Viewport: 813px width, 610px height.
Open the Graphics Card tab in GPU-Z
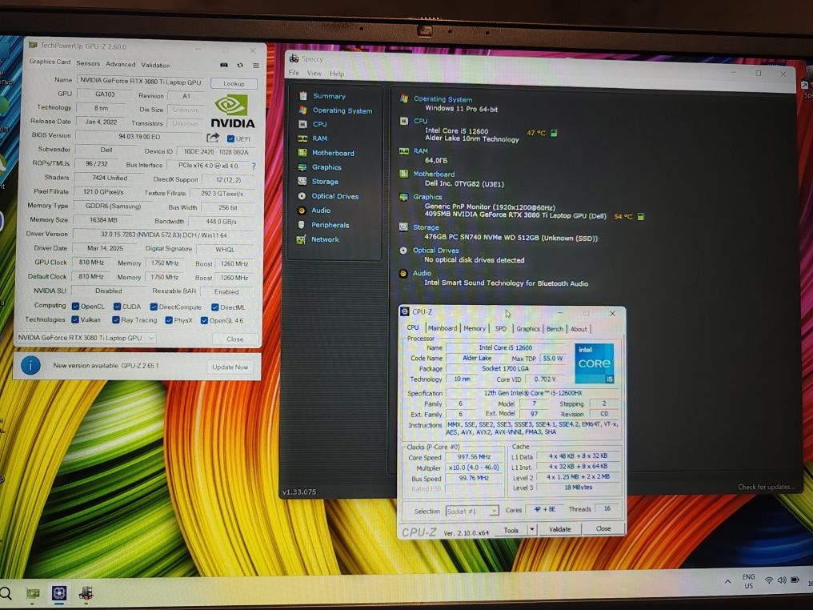(50, 62)
